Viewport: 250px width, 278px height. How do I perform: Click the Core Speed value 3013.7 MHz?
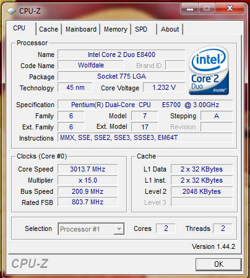click(88, 169)
